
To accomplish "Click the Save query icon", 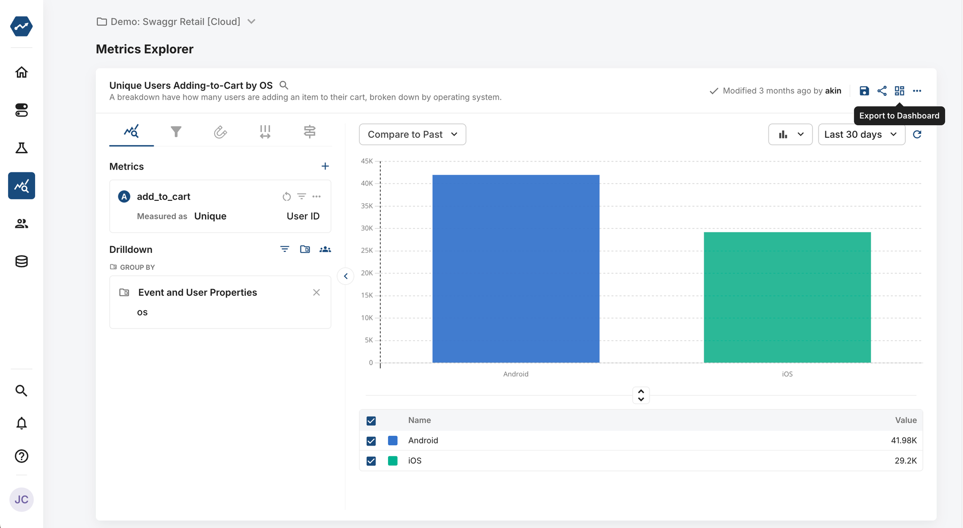I will pos(865,91).
